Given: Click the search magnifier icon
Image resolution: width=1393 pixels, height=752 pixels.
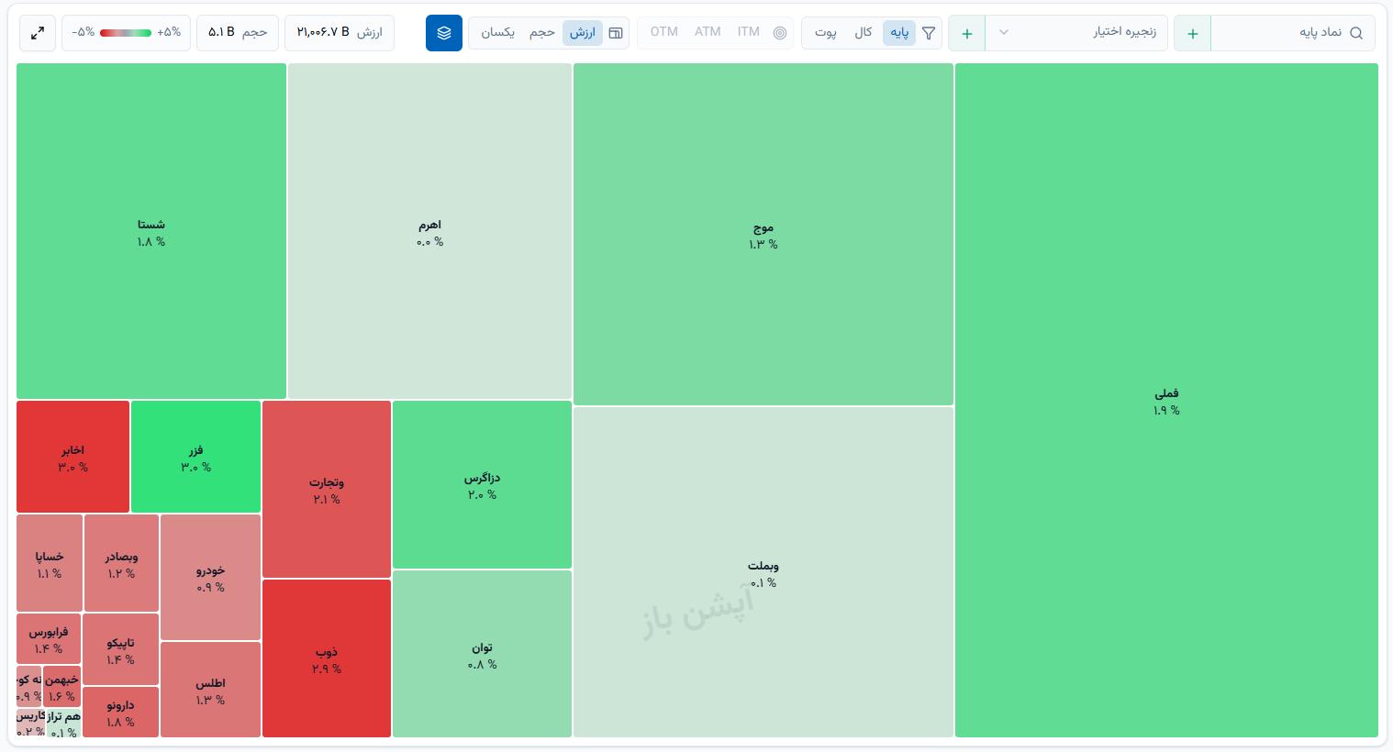Looking at the screenshot, I should (x=1356, y=33).
